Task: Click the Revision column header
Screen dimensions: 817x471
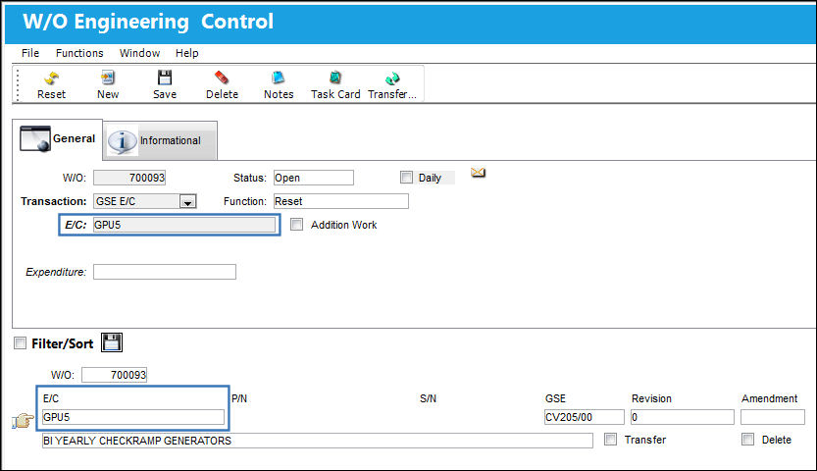Action: point(651,398)
